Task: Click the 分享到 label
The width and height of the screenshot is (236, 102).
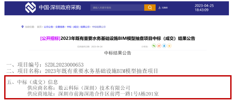Action: click(x=145, y=47)
